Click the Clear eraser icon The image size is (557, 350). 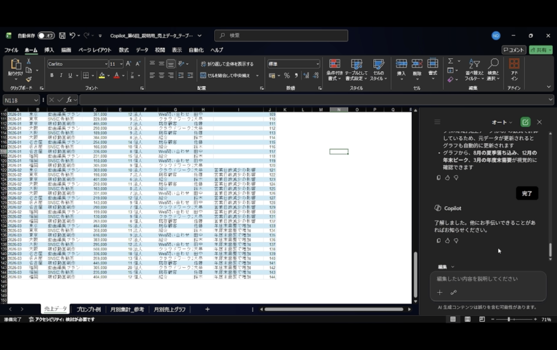pos(450,79)
